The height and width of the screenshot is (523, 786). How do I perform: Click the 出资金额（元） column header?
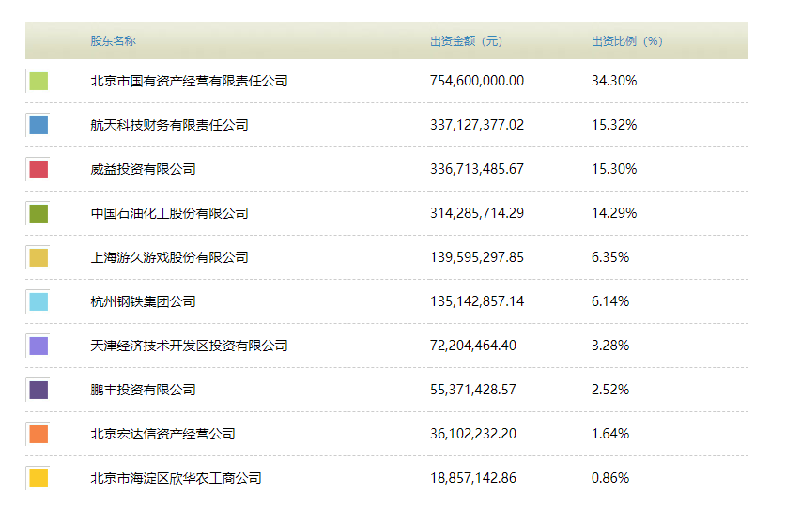[x=466, y=41]
